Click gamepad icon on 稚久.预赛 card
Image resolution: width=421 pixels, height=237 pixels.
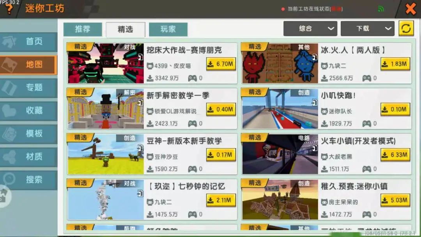tap(367, 214)
